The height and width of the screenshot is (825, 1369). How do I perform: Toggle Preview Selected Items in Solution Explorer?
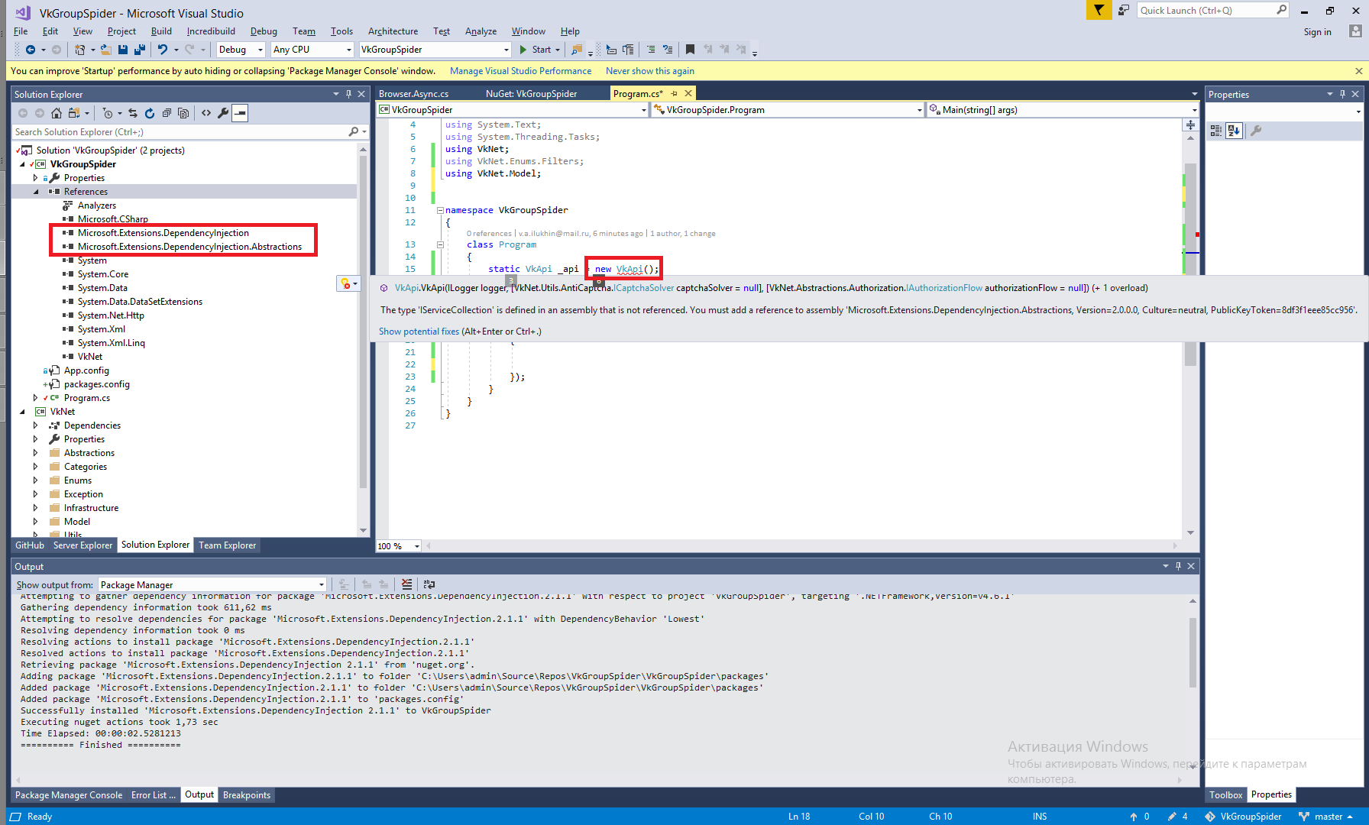point(240,113)
